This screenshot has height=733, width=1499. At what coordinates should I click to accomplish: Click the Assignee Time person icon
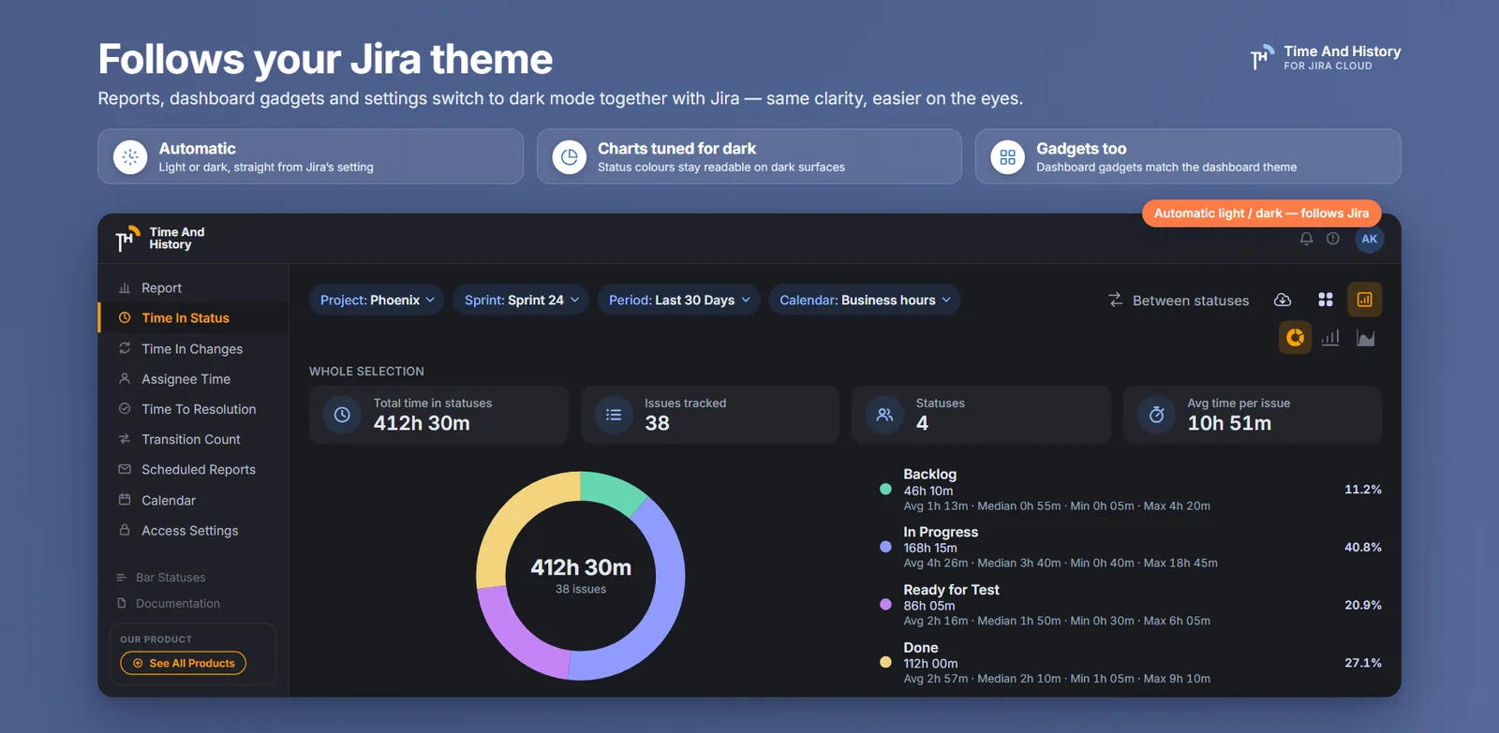click(x=125, y=378)
